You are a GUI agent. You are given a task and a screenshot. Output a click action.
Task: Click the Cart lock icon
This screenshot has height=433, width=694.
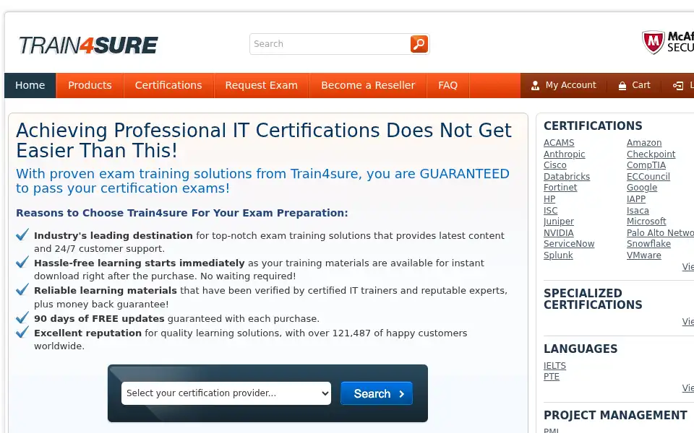pyautogui.click(x=622, y=86)
